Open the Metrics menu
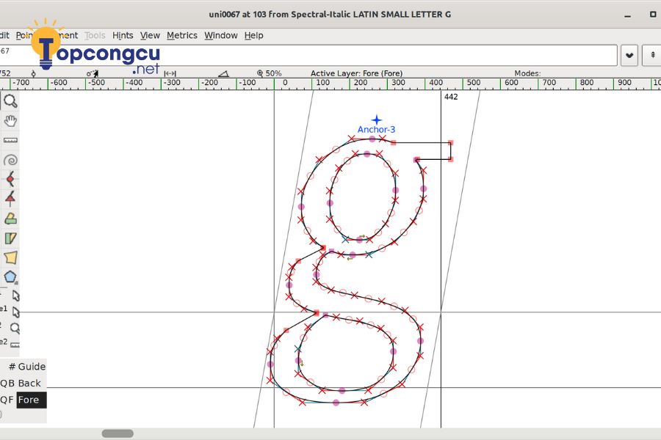661x440 pixels. pyautogui.click(x=181, y=35)
